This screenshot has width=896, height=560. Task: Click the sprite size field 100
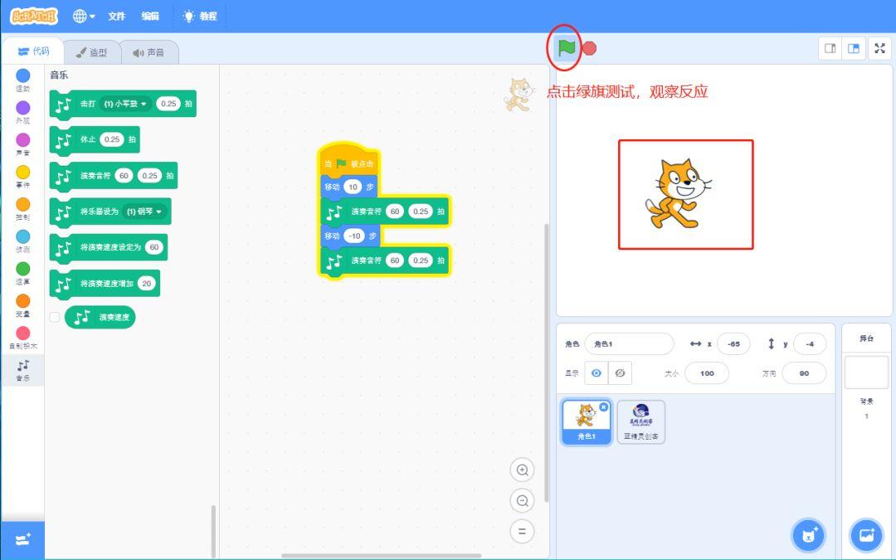tap(707, 373)
